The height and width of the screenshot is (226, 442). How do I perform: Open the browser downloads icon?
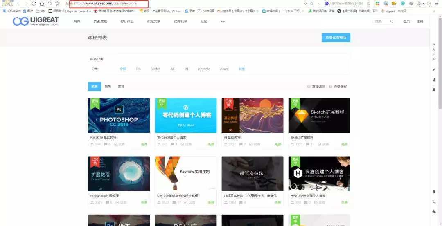tap(429, 4)
